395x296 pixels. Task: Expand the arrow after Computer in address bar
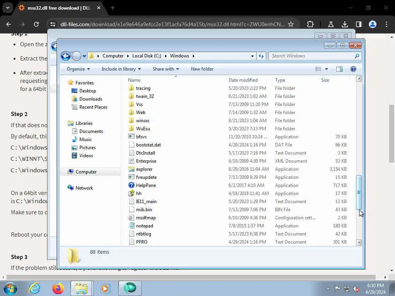128,56
